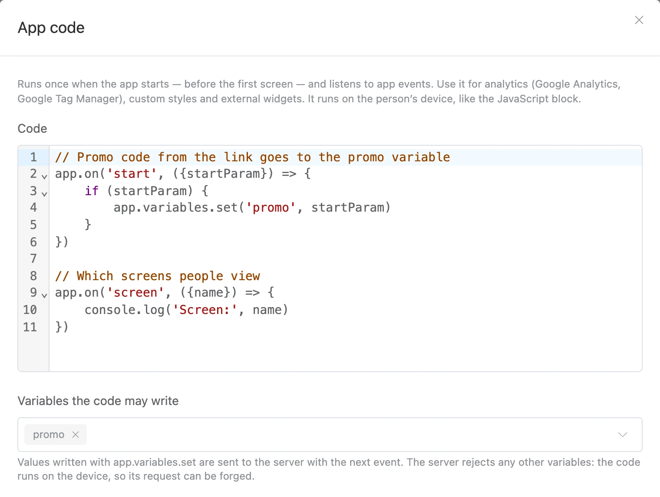Click the 'Which screens people view' comment

pos(158,276)
